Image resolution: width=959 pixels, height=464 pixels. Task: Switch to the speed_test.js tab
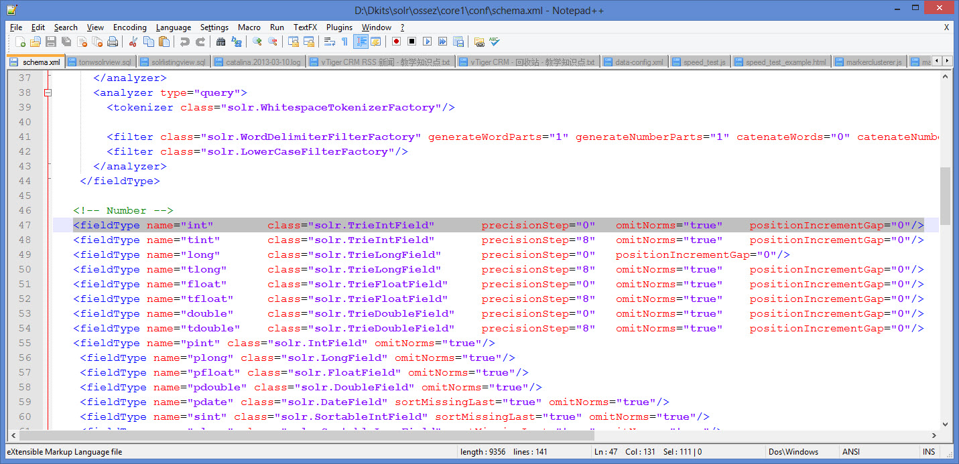699,62
